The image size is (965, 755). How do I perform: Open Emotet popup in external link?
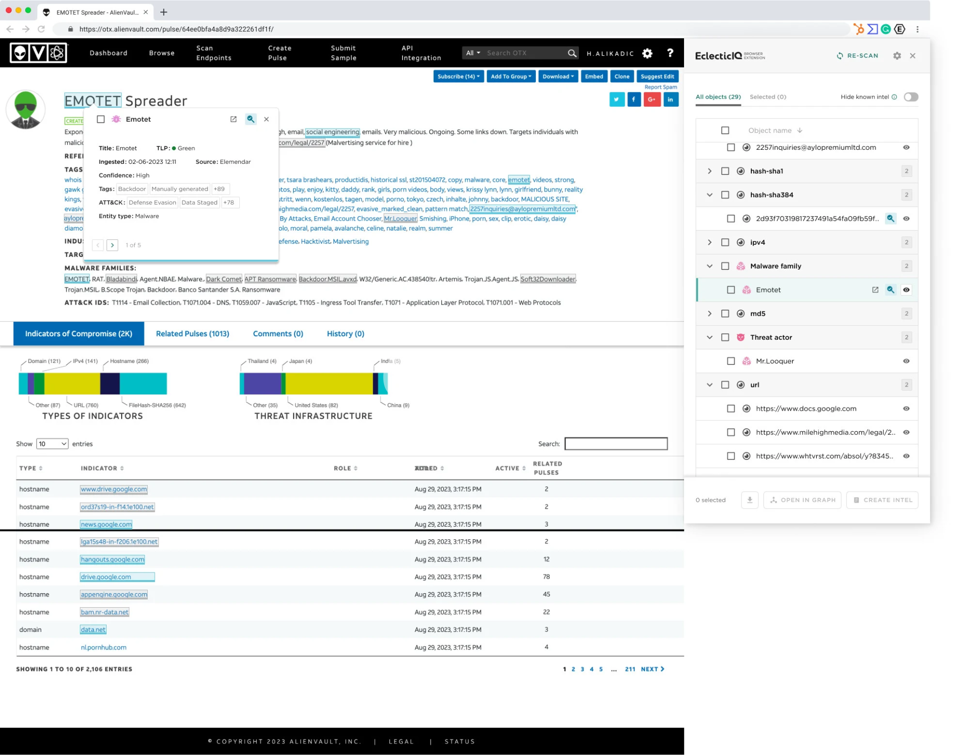coord(233,119)
